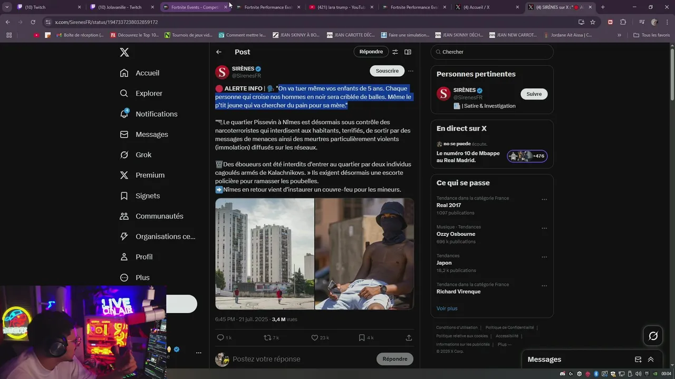Screen dimensions: 675x379
Task: Click 'Voir plus' under trends
Action: coord(447,308)
